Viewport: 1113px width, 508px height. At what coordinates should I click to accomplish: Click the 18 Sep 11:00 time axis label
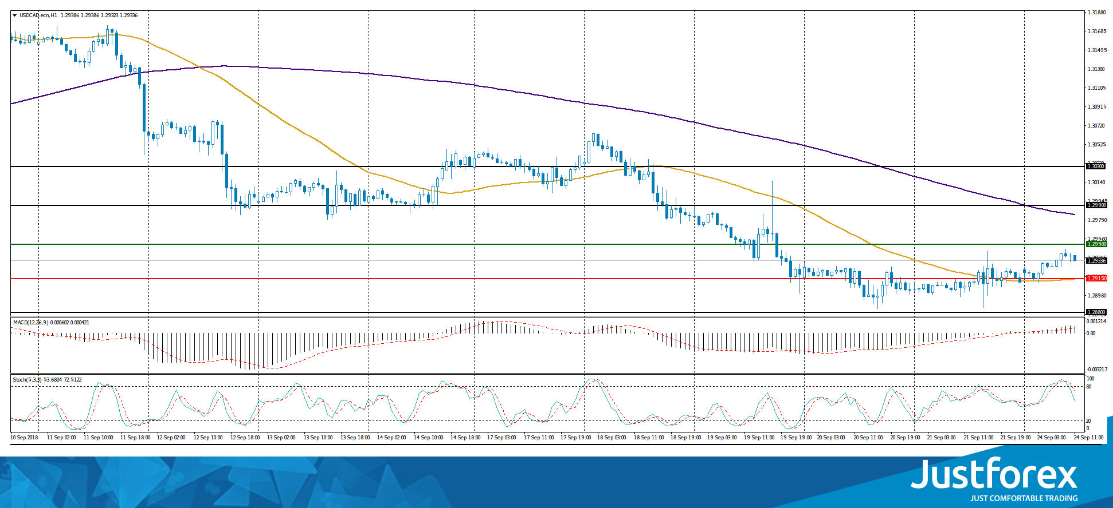[x=649, y=438]
